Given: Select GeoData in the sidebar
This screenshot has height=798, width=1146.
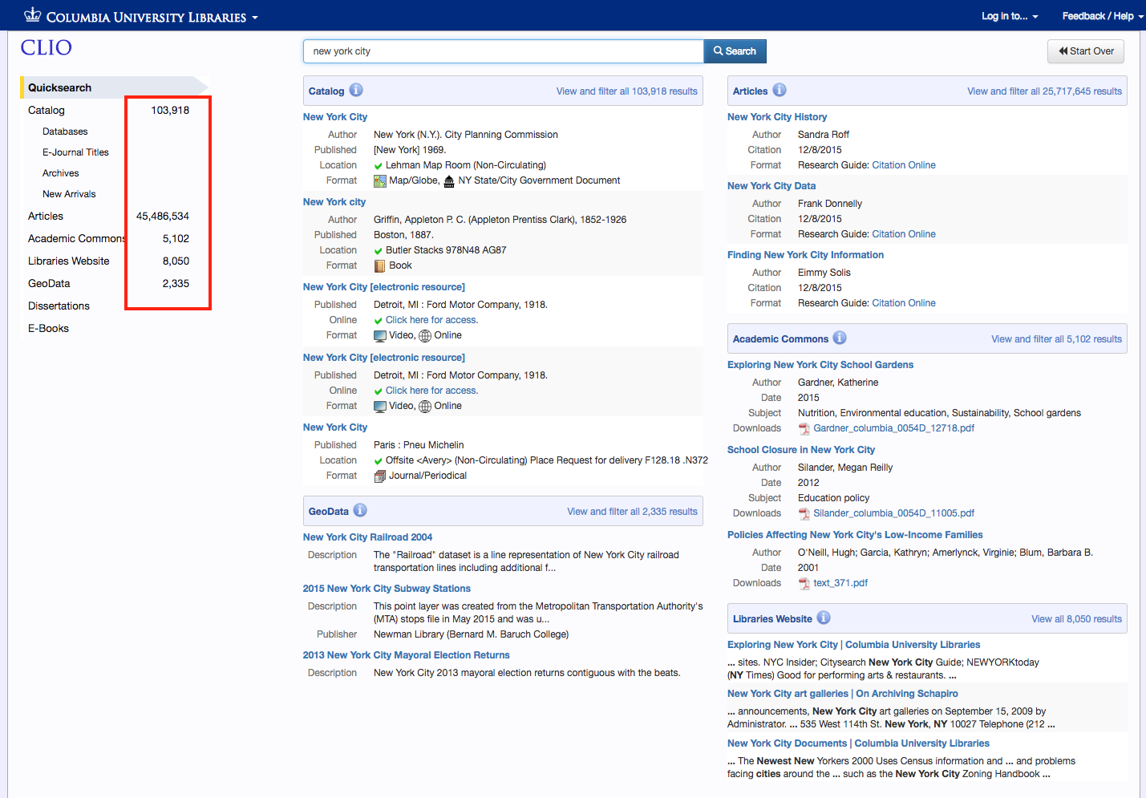Looking at the screenshot, I should pyautogui.click(x=49, y=283).
